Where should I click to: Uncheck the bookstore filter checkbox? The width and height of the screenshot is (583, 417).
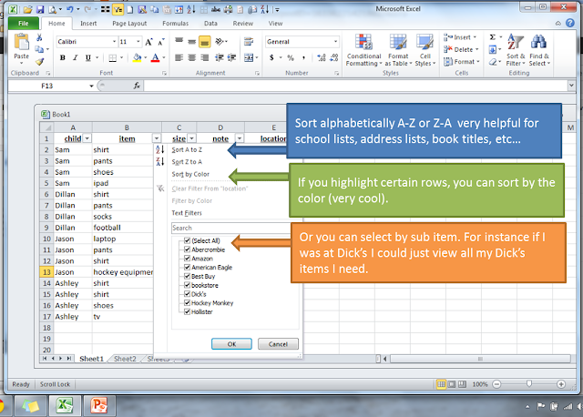coord(188,285)
